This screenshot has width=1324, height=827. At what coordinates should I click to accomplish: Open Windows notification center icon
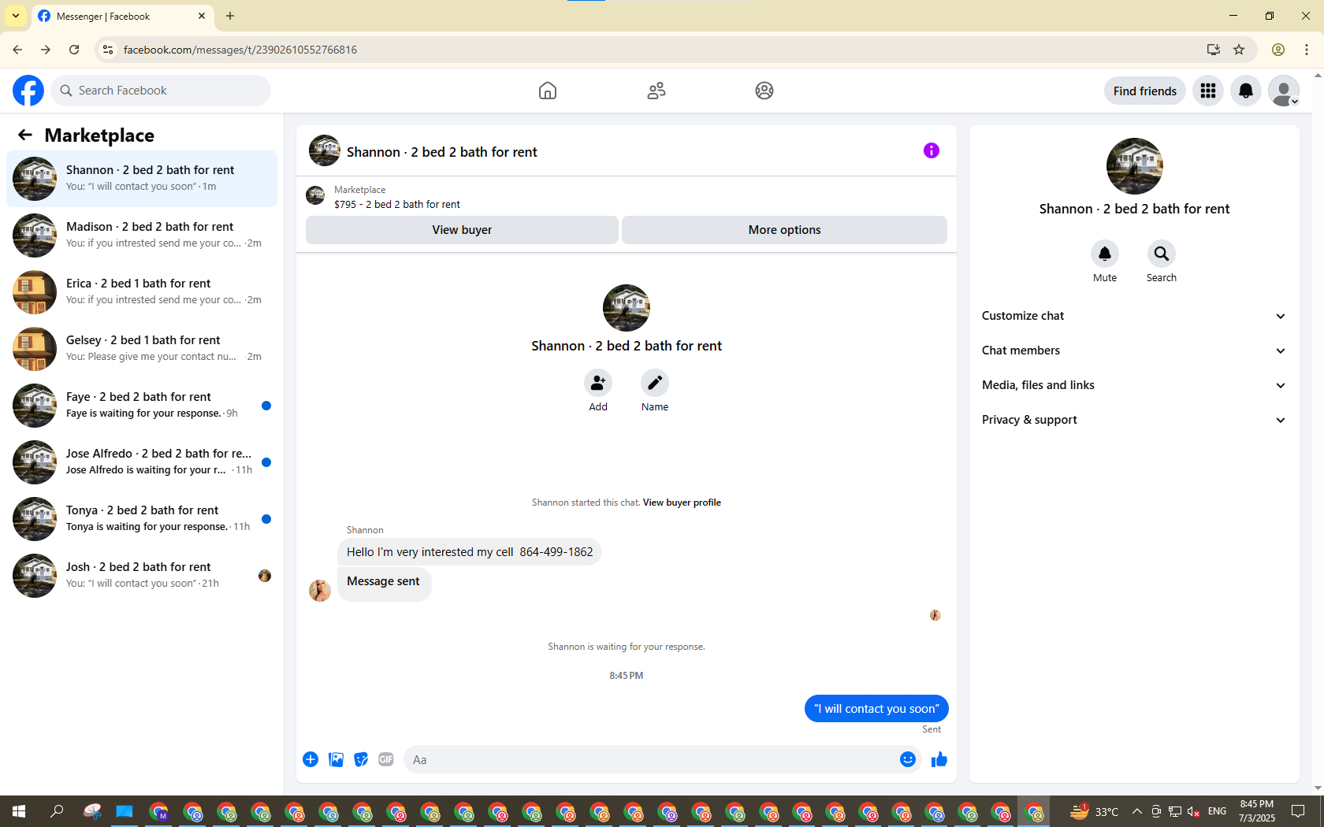coord(1298,811)
